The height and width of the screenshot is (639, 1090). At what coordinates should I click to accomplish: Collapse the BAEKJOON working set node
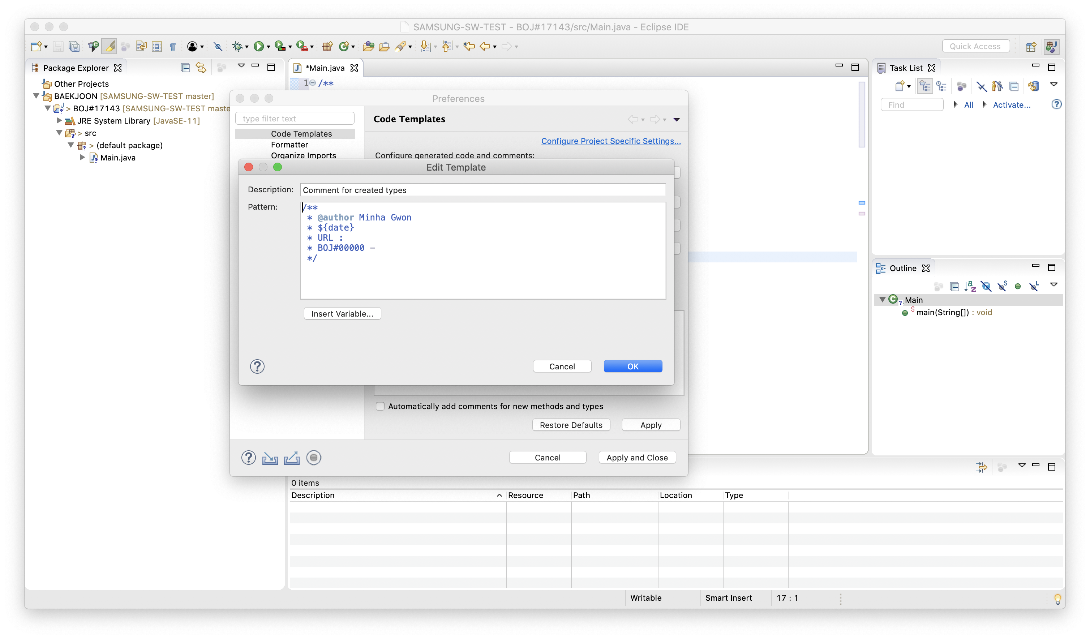coord(37,96)
